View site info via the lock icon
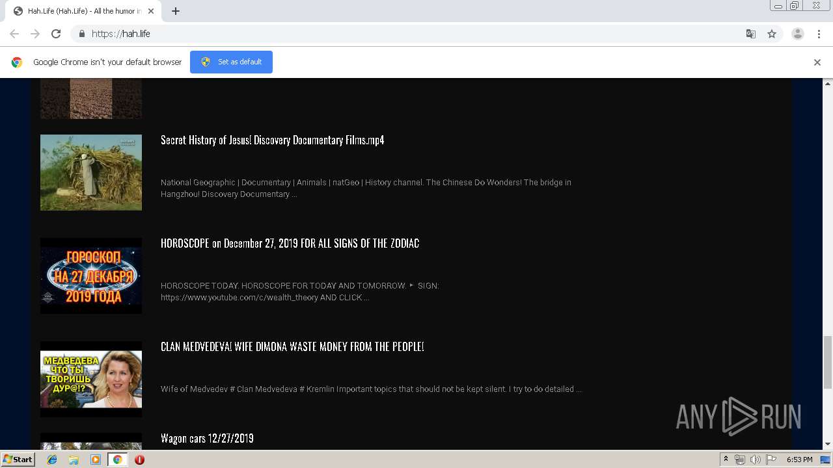Screen dimensions: 833x468 pyautogui.click(x=81, y=34)
